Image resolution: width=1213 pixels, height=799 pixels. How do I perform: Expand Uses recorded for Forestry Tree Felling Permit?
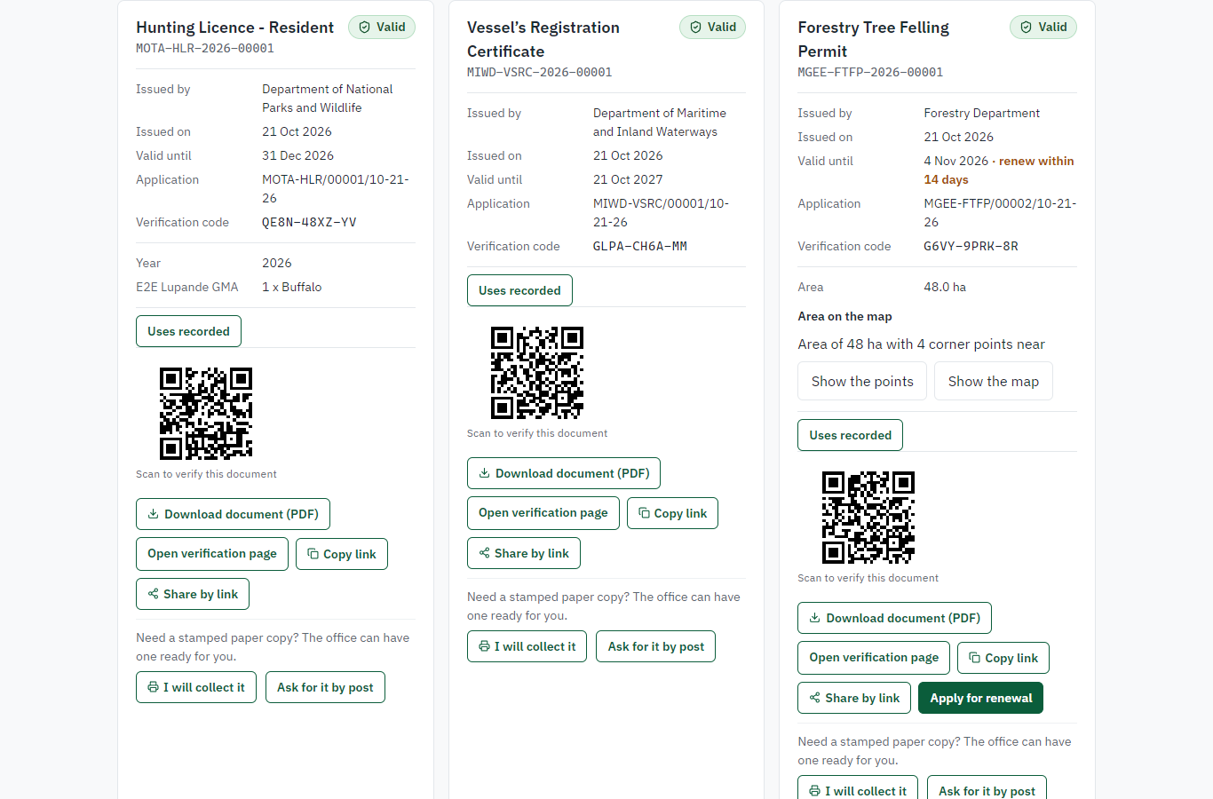[x=850, y=435]
